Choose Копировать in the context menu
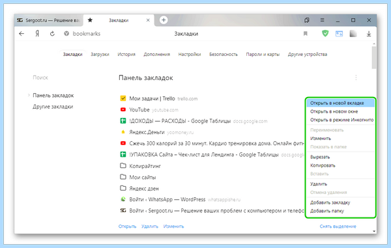The height and width of the screenshot is (248, 391). (x=340, y=165)
